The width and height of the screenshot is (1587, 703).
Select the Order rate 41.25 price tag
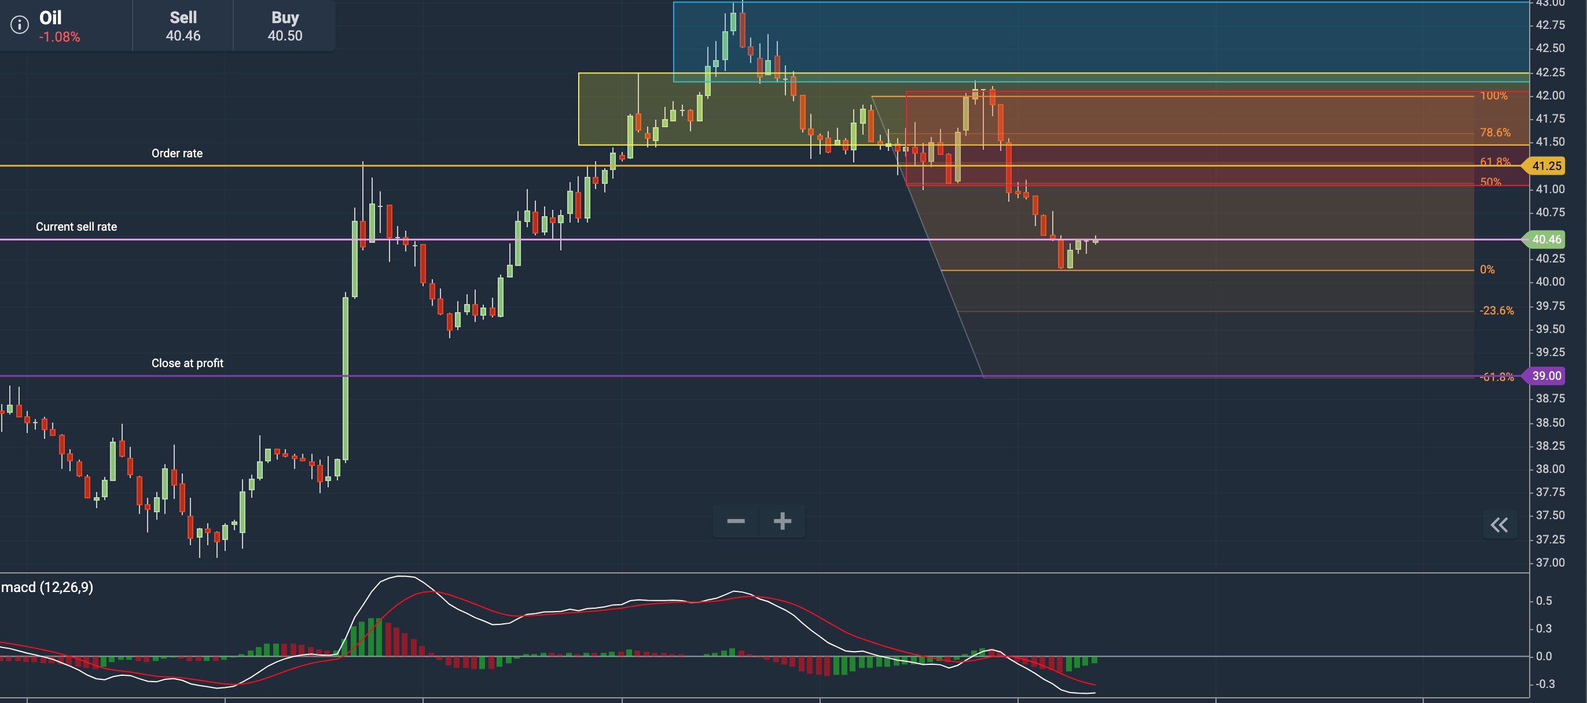(x=1543, y=165)
